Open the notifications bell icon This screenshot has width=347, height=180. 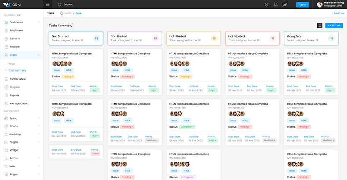(276, 5)
